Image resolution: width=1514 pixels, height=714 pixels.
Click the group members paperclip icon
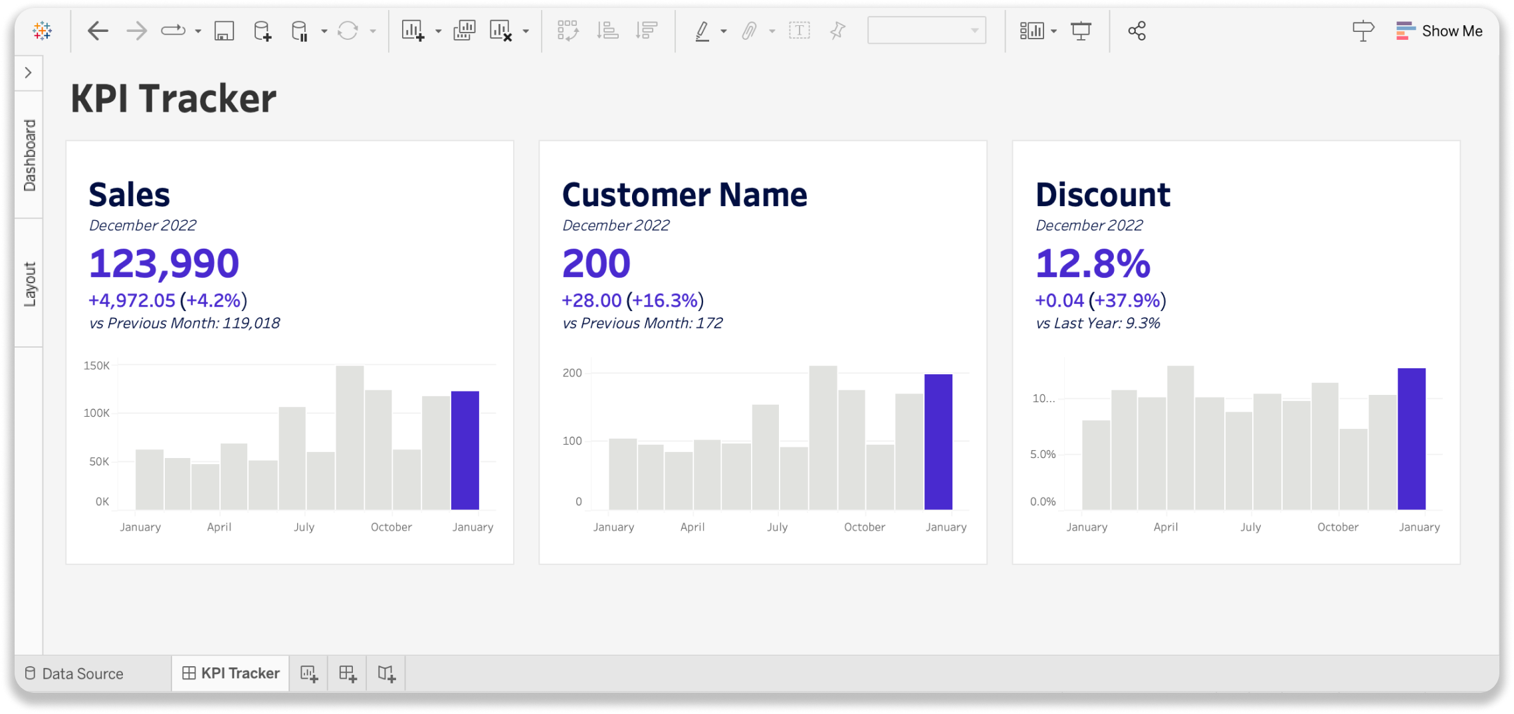(750, 31)
